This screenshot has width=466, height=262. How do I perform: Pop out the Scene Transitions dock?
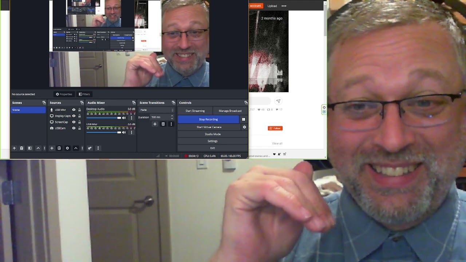(x=173, y=103)
